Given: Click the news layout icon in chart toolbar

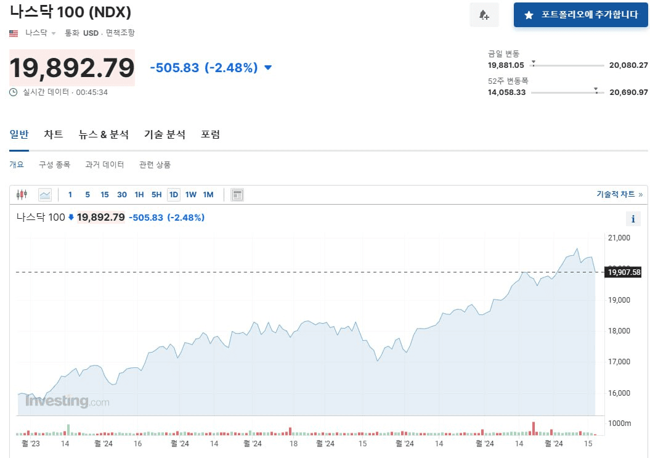Looking at the screenshot, I should pyautogui.click(x=237, y=195).
